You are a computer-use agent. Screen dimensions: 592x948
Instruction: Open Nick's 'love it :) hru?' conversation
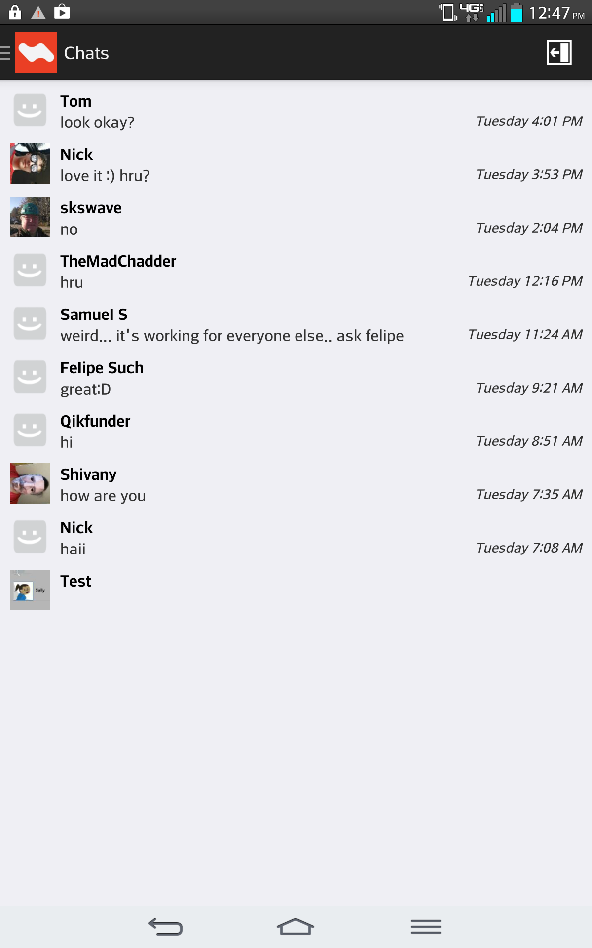click(x=296, y=164)
